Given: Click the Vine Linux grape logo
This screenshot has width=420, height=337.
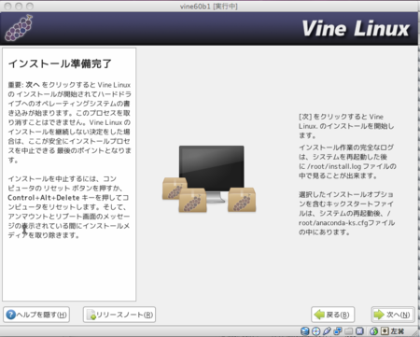Looking at the screenshot, I should click(19, 28).
